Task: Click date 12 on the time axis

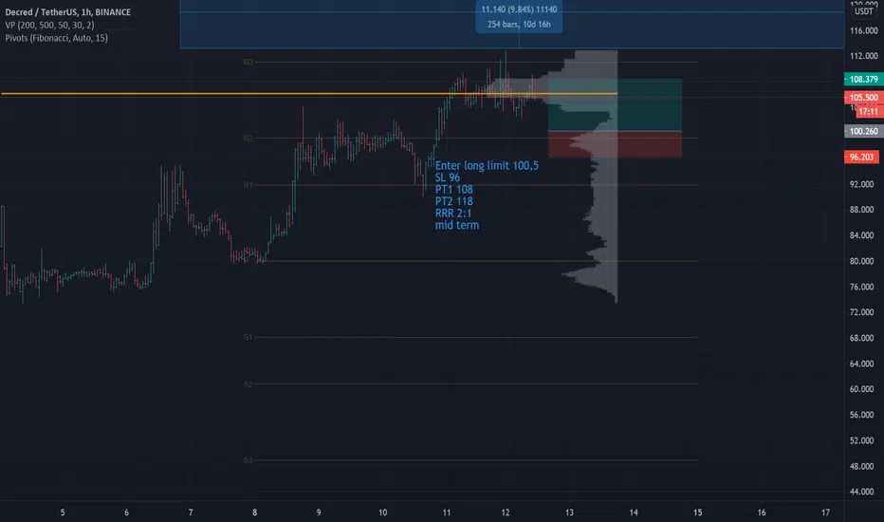Action: coord(506,513)
